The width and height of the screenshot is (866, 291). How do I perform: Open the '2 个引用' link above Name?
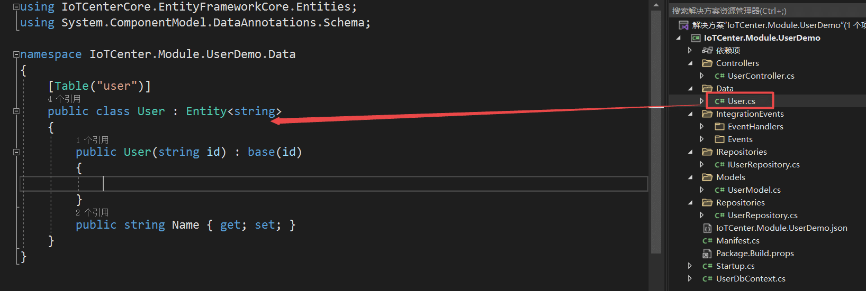92,213
